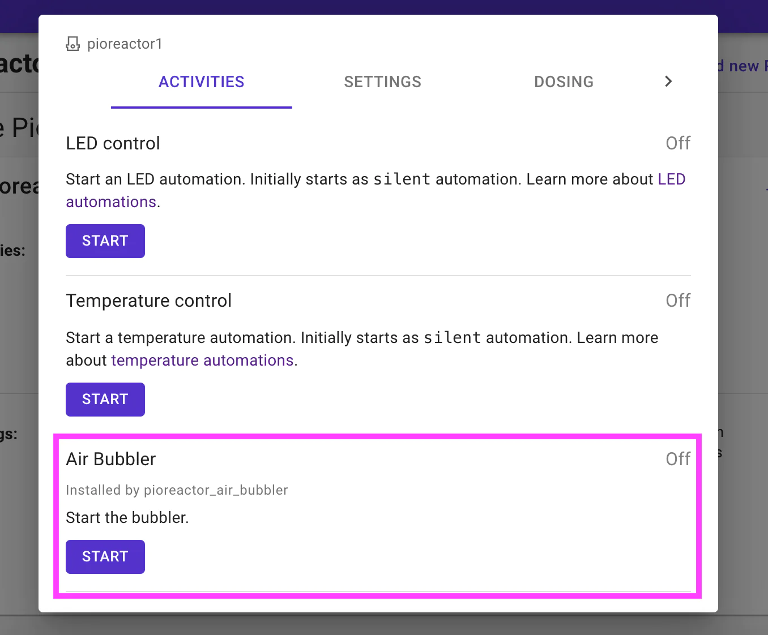768x635 pixels.
Task: Click the LED control heading
Action: (113, 143)
